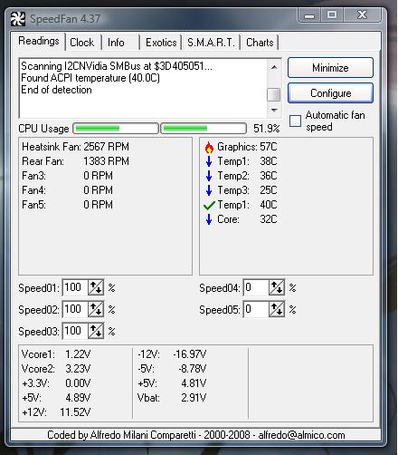
Task: Click the 'Fan3: 0 RPM' reading
Action: [67, 176]
